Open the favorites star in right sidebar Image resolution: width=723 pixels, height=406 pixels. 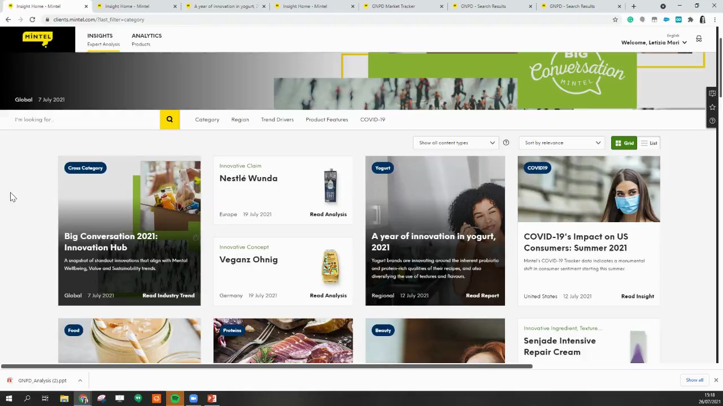pyautogui.click(x=712, y=107)
